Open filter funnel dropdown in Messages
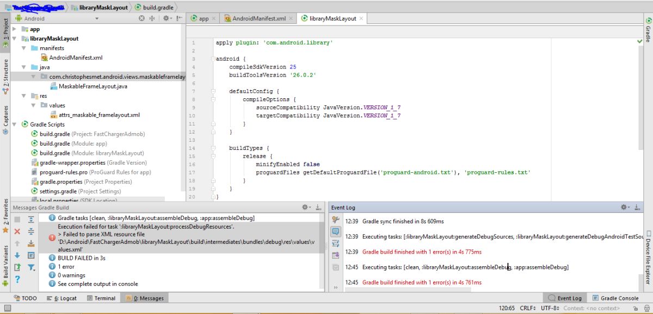 click(31, 267)
